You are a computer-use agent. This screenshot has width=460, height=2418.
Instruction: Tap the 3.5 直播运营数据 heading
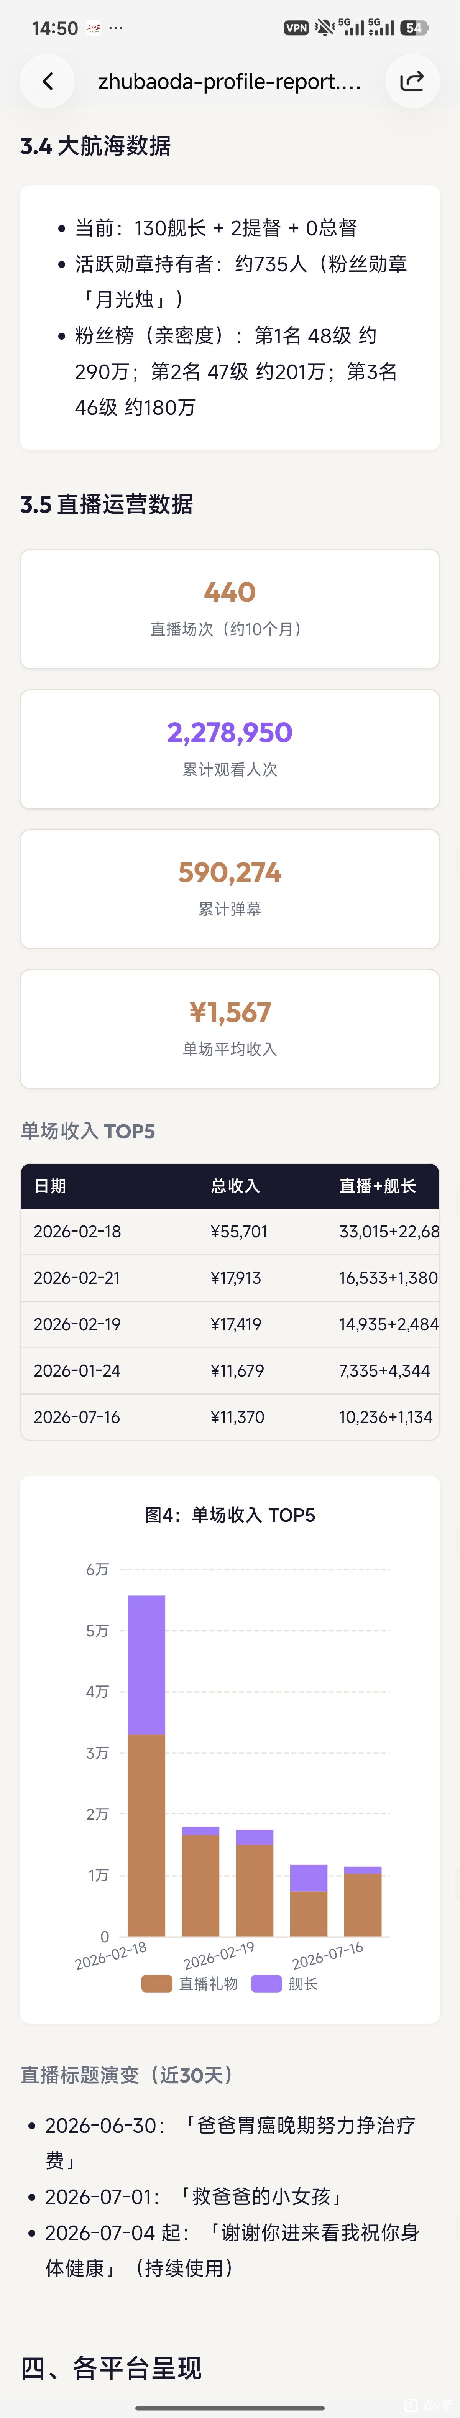(x=107, y=504)
